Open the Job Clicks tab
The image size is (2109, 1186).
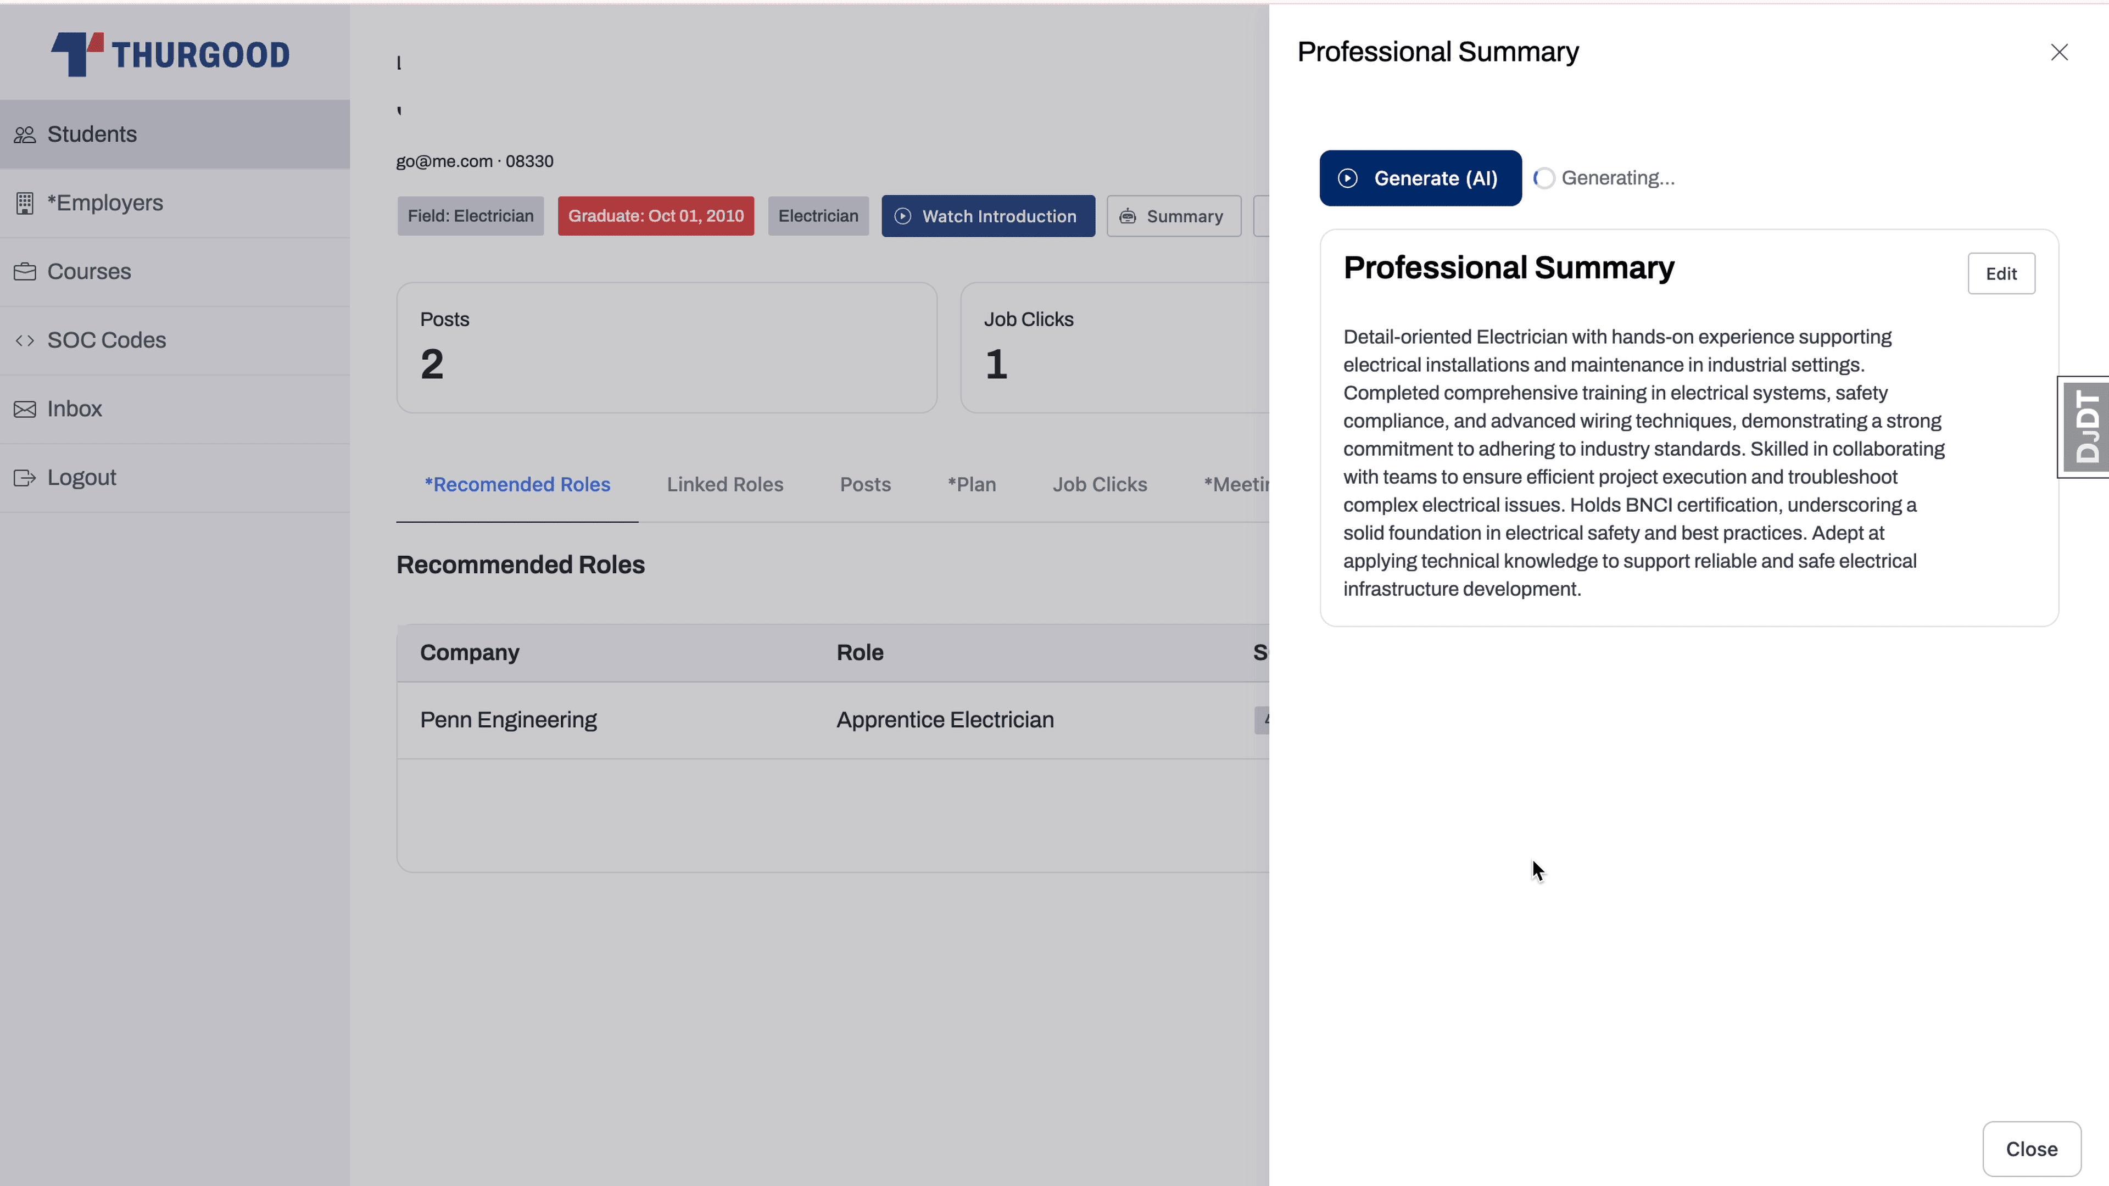(1100, 484)
